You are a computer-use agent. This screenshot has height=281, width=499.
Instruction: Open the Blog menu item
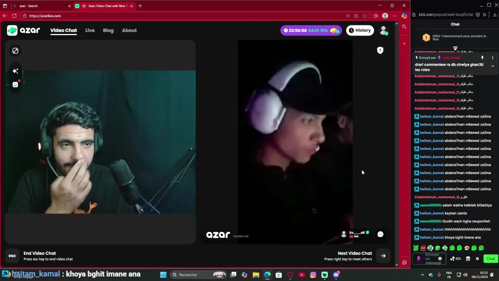point(108,30)
